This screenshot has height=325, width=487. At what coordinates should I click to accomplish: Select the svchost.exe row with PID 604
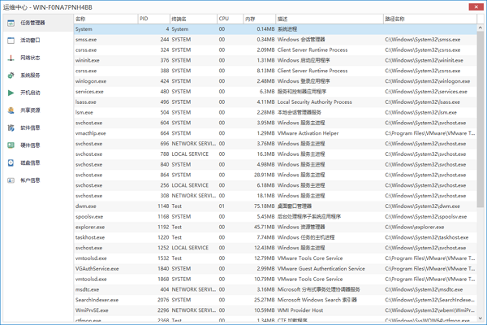pos(275,123)
